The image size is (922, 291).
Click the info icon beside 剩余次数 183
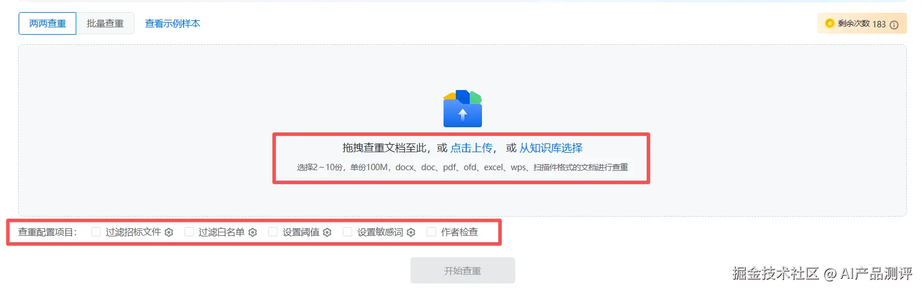click(x=894, y=24)
